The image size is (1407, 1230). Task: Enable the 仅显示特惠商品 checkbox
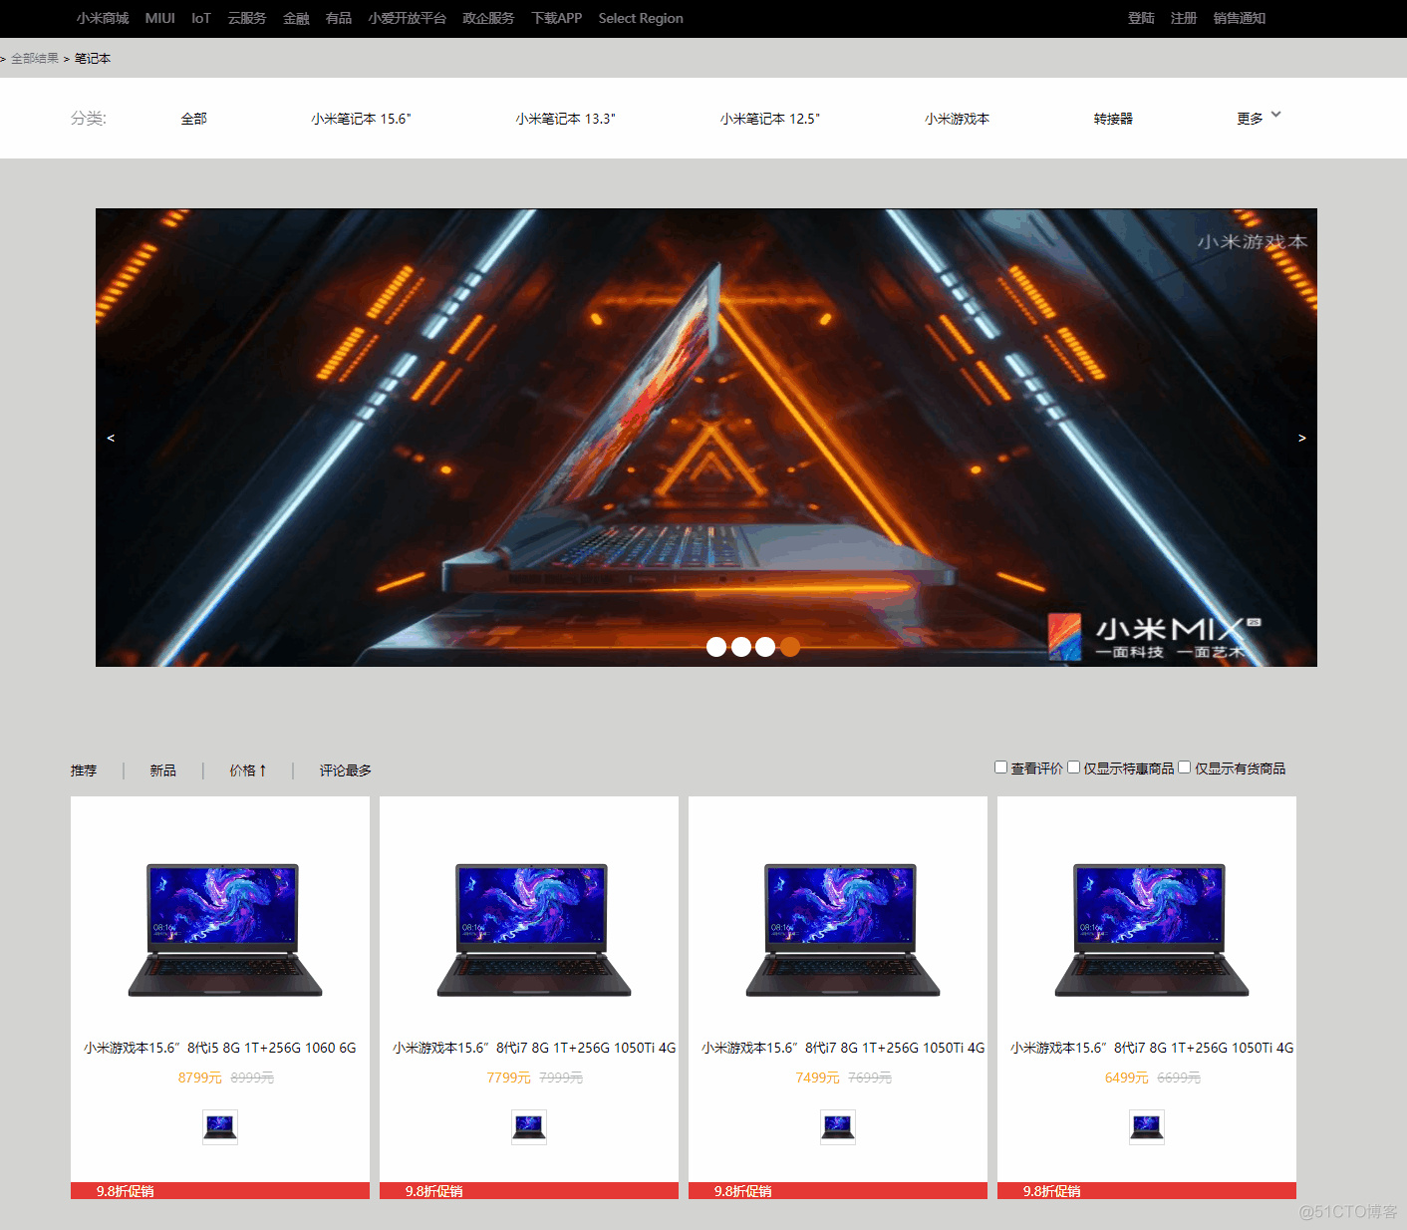click(1073, 767)
